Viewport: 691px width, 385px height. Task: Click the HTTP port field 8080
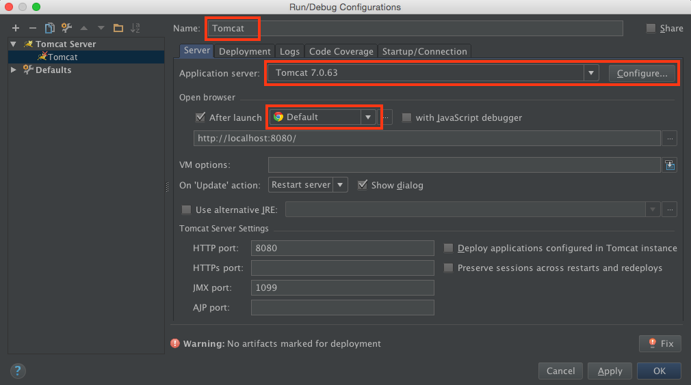click(342, 248)
